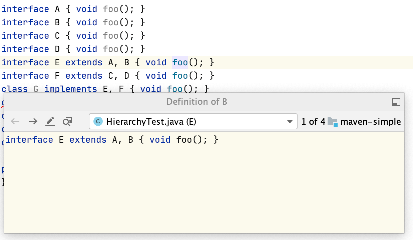Click the back arrow in definition popup
The image size is (413, 240).
(x=15, y=122)
